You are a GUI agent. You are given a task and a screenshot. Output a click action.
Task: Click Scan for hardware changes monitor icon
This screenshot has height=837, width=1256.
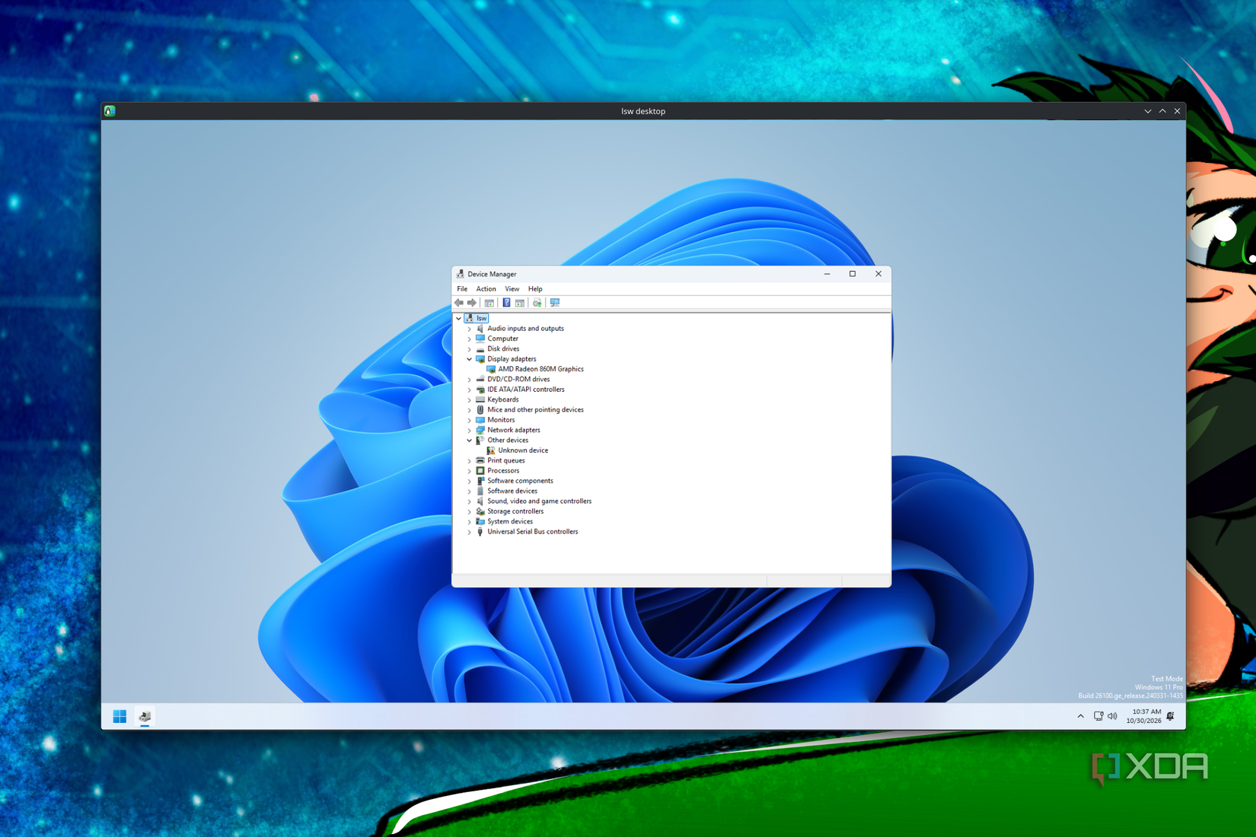tap(555, 303)
